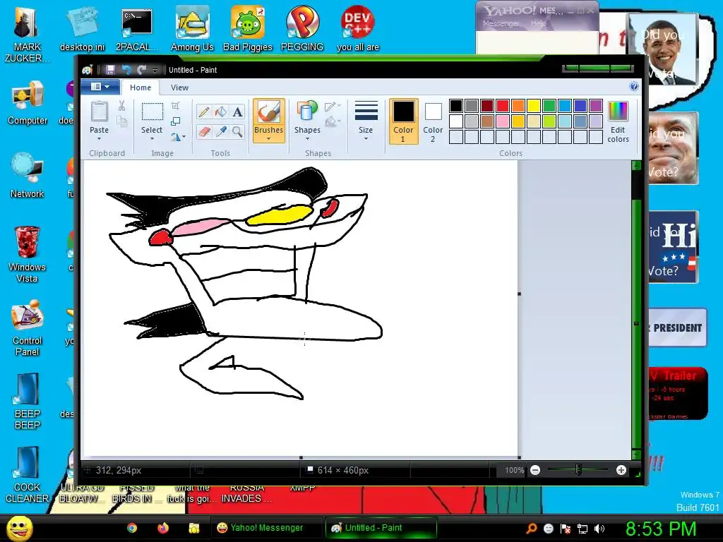Open the Recycle Bin Windows Vista icon
The width and height of the screenshot is (723, 542).
point(28,254)
